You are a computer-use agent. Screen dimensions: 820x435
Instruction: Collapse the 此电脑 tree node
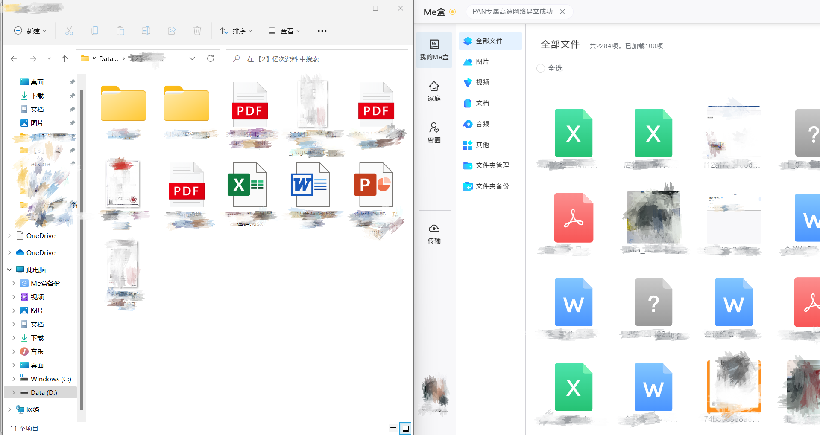[9, 270]
